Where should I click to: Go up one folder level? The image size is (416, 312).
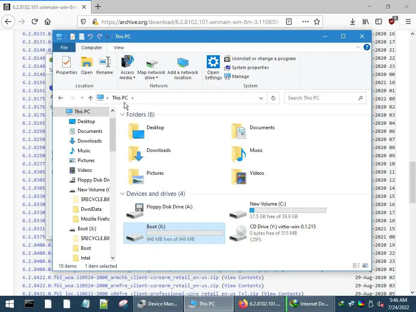click(x=91, y=98)
